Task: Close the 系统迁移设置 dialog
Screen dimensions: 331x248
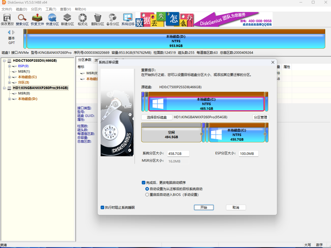Action: (273, 62)
